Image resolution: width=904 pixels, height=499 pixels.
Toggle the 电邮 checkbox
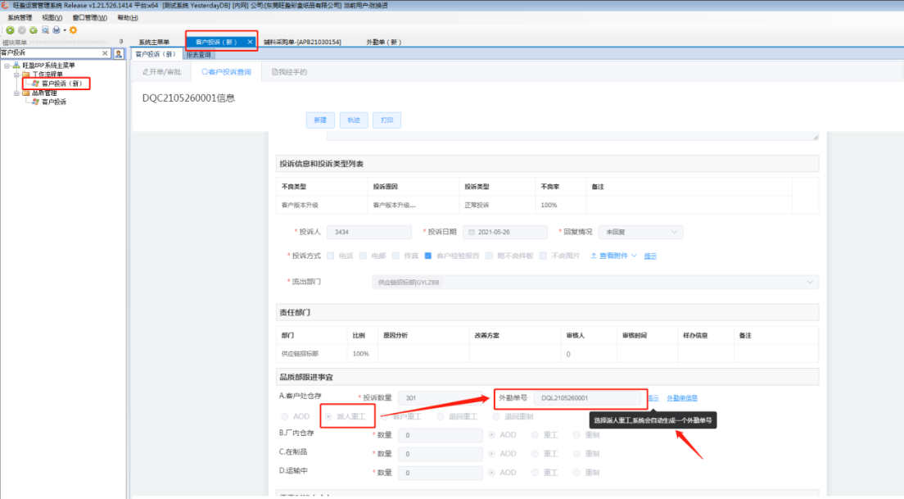point(363,256)
